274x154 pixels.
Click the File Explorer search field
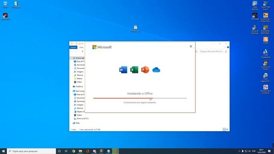[x=213, y=51]
